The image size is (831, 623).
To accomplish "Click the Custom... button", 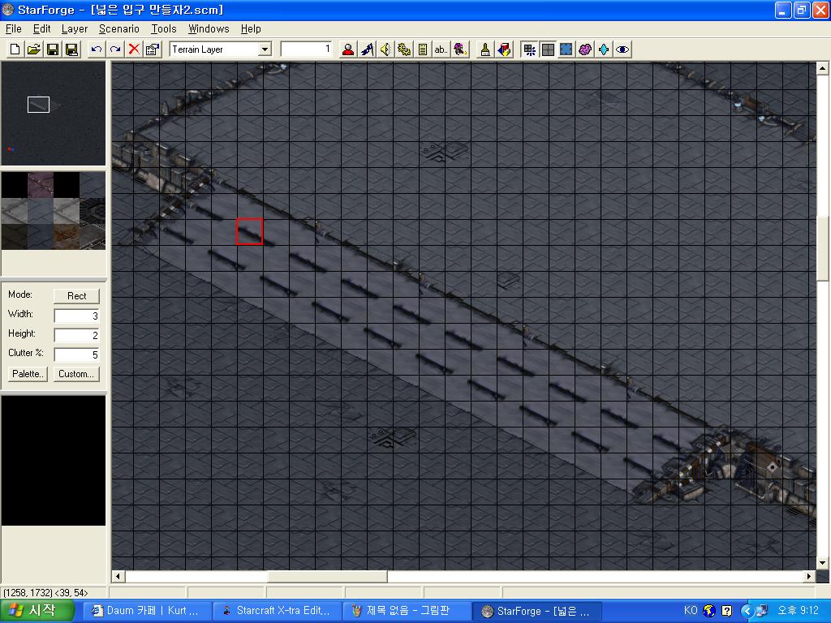I will (x=76, y=374).
